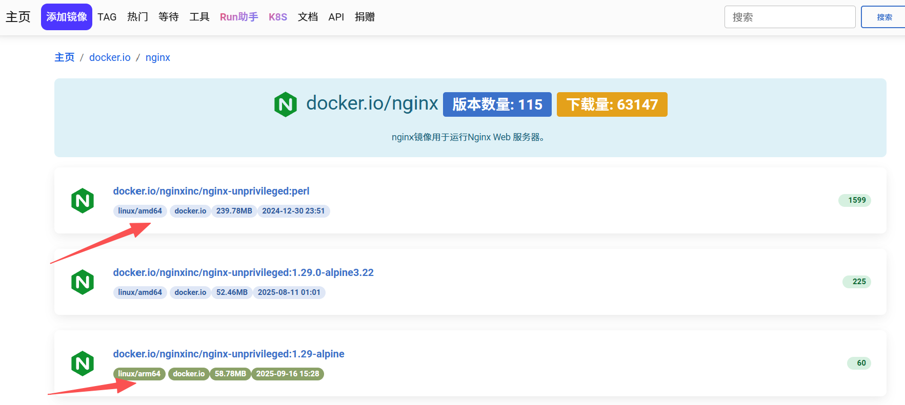Click the 版本数量: 115 badge

pos(497,104)
